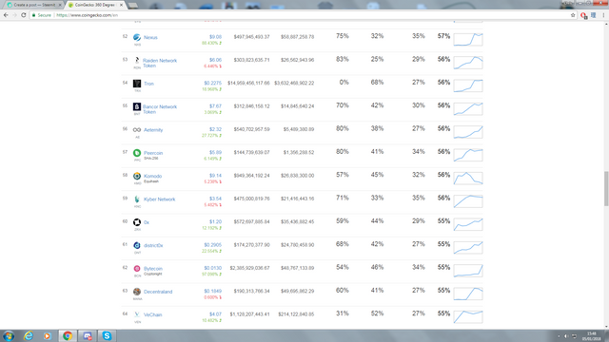Viewport: 609px width, 342px height.
Task: Switch to Chrome in the taskbar
Action: pos(68,335)
